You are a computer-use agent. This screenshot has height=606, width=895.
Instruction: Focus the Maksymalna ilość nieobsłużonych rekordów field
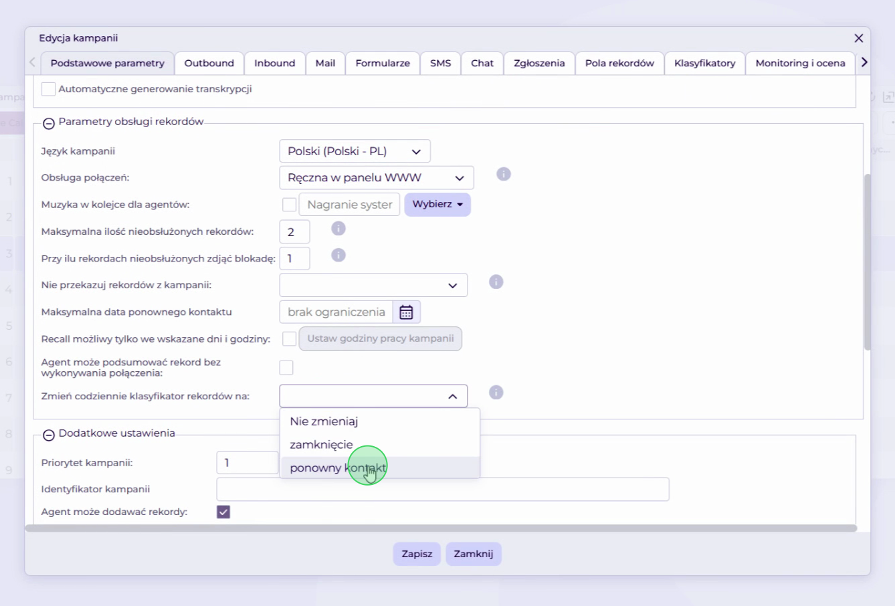[x=294, y=232]
